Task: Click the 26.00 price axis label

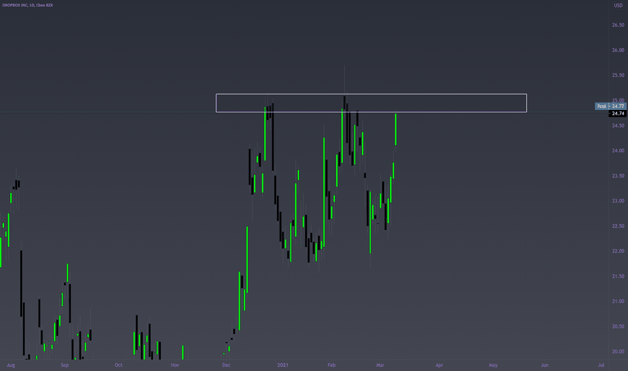Action: pos(618,50)
